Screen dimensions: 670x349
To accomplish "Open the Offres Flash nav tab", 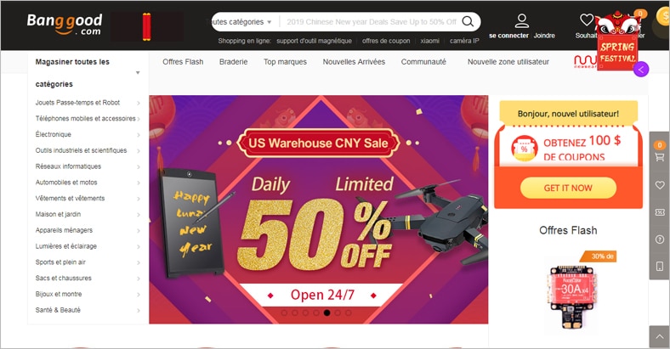I will pos(183,62).
